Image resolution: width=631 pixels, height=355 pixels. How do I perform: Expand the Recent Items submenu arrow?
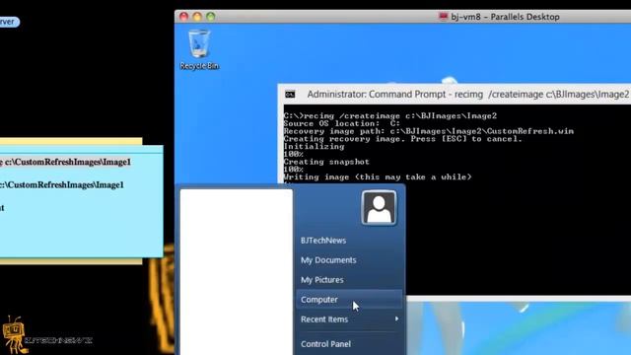tap(396, 319)
